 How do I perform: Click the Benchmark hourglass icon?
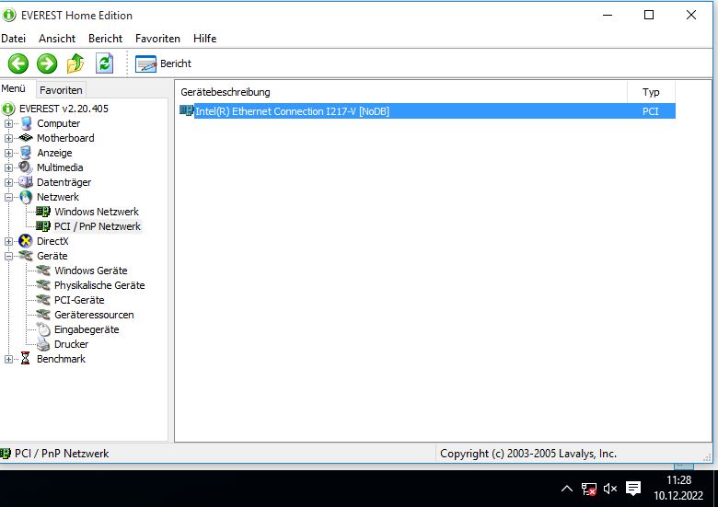point(26,359)
